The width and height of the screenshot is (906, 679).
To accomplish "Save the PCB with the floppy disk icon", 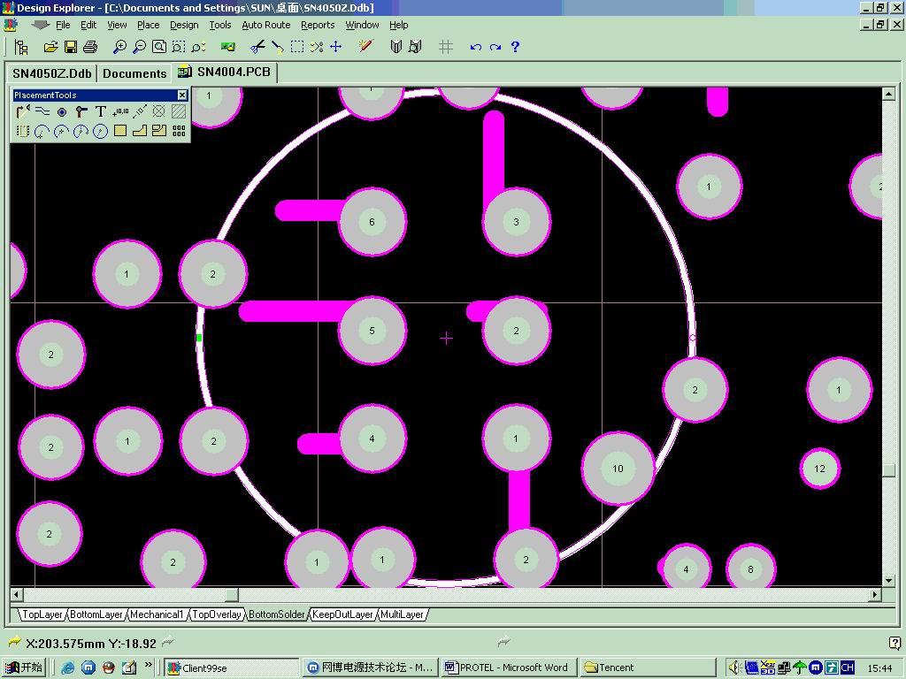I will coord(70,47).
